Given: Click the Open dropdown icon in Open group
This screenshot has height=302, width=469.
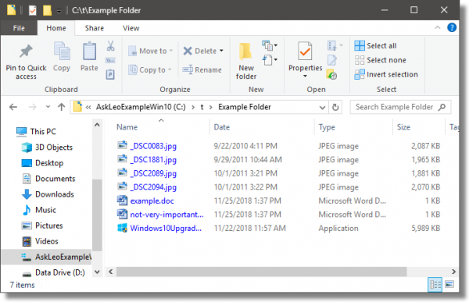Looking at the screenshot, I should click(x=335, y=46).
